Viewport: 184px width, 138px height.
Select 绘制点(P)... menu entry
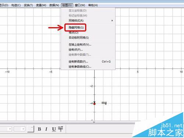88,50
